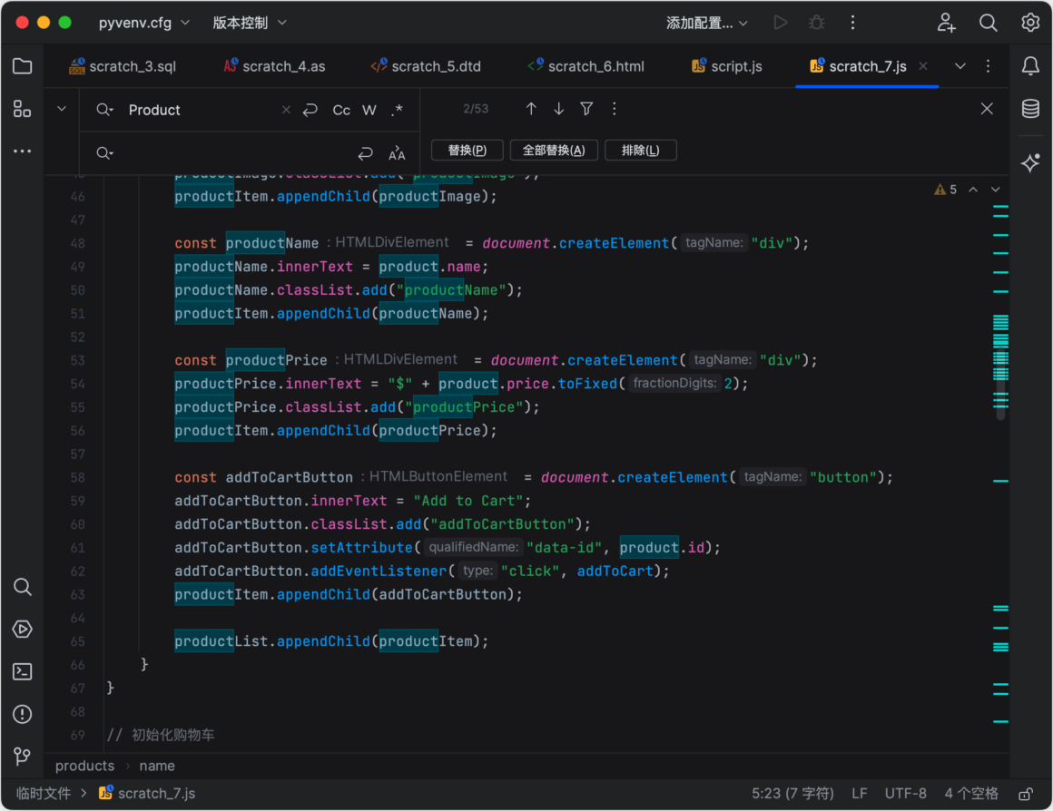Click scratch_7.js breadcrumb in status bar
This screenshot has width=1053, height=811.
pyautogui.click(x=147, y=794)
